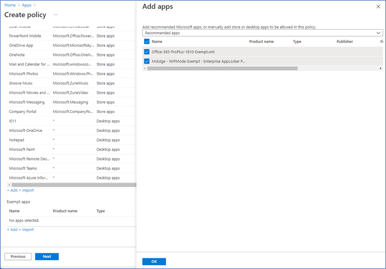Select the Microsoft Teams row

72,168
